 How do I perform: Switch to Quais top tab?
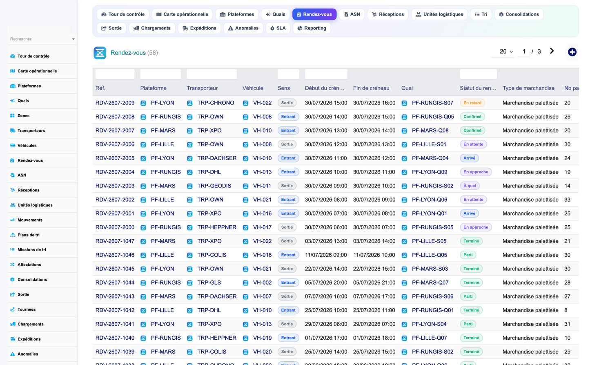276,14
